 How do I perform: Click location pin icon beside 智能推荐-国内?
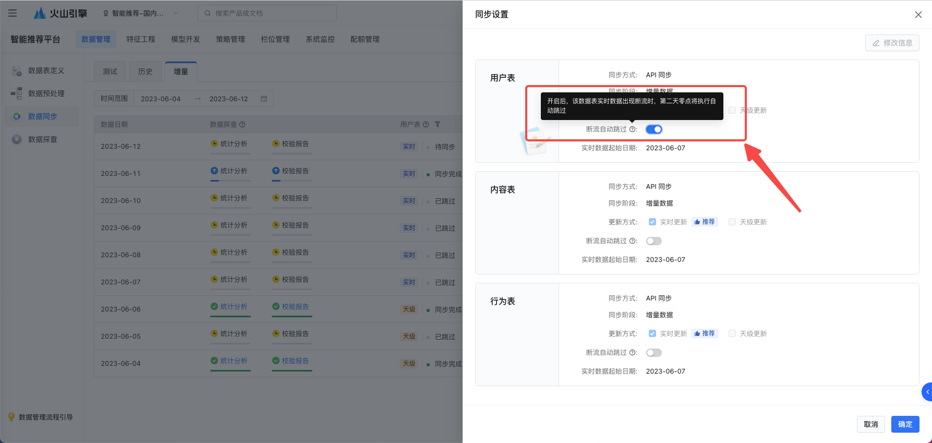point(106,13)
